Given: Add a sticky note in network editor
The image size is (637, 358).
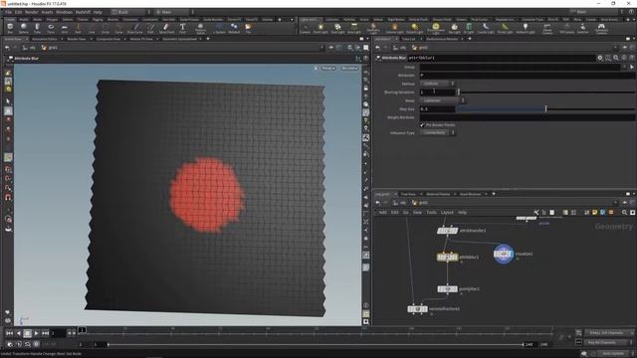Looking at the screenshot, I should (x=595, y=212).
